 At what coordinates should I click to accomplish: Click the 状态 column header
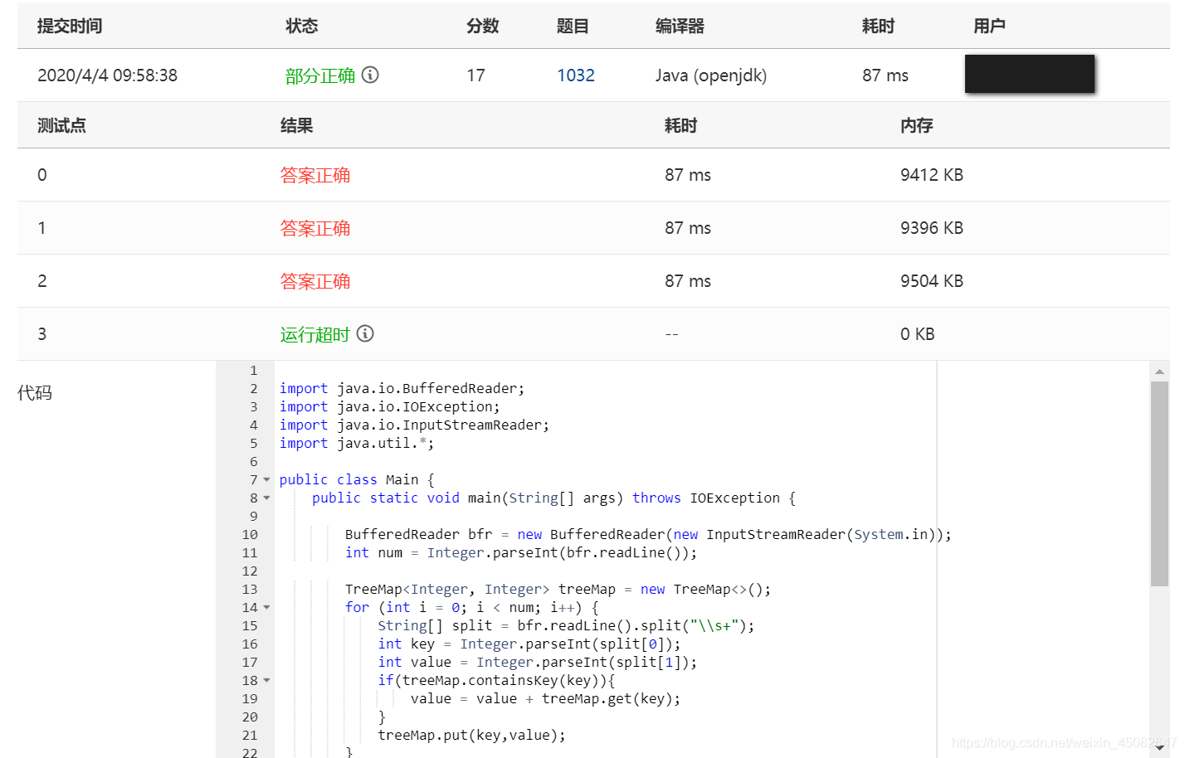(302, 26)
